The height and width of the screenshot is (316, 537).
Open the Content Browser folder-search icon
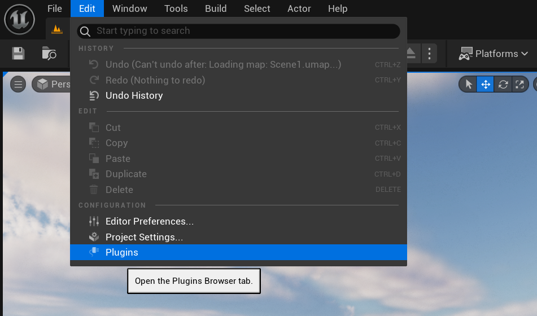[x=50, y=54]
